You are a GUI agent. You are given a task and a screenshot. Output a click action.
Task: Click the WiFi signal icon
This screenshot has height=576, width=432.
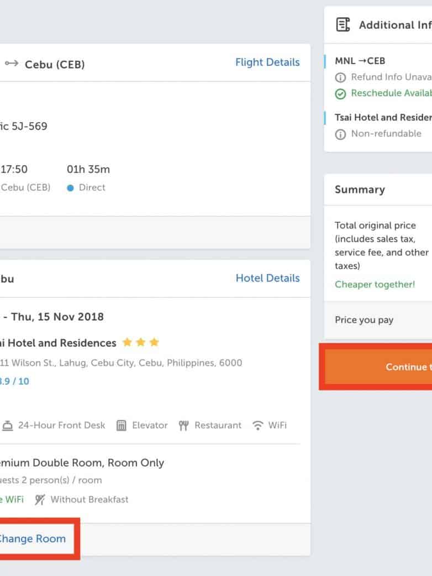click(257, 426)
